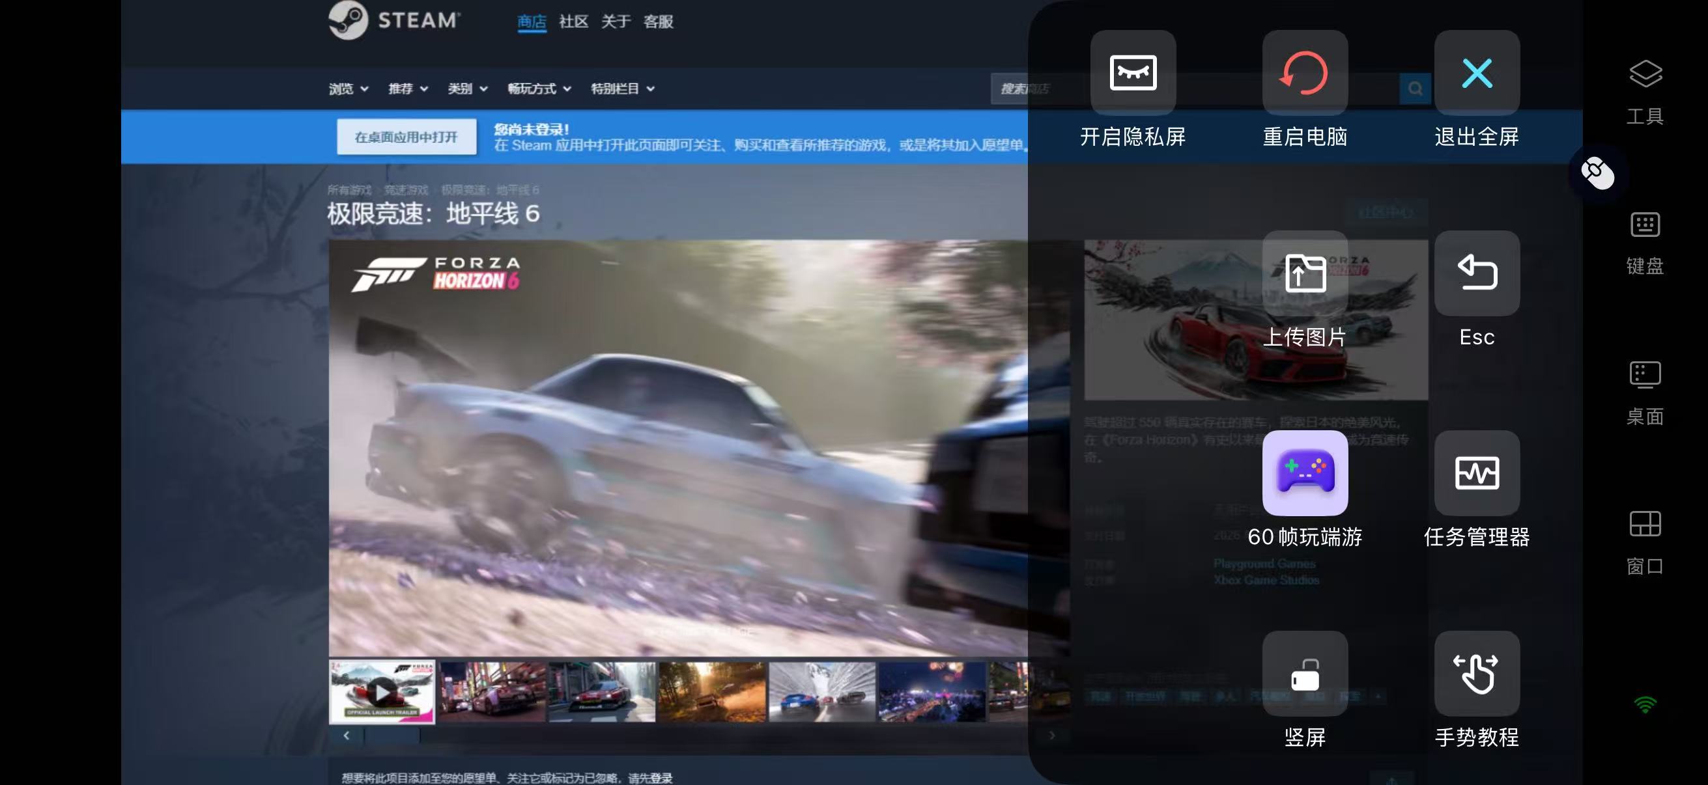Exit fullscreen with the 退出全屏 icon
Viewport: 1708px width, 785px height.
(x=1477, y=73)
